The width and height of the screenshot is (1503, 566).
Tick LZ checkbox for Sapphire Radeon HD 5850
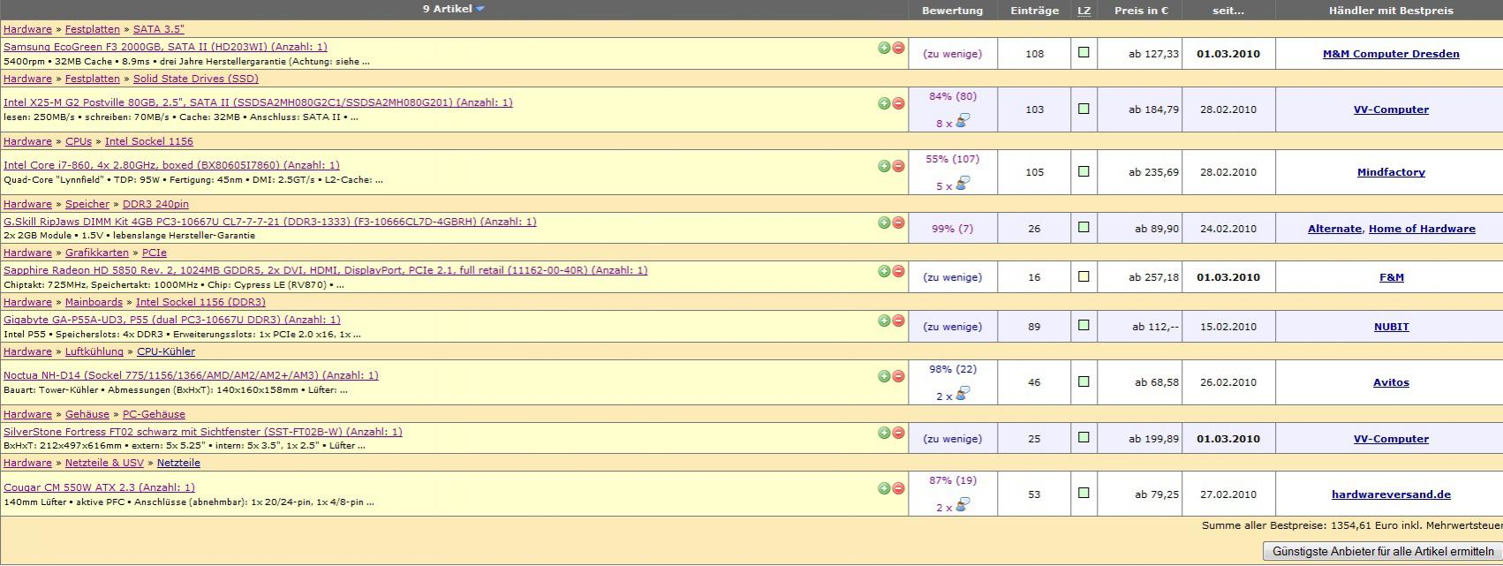(1084, 276)
